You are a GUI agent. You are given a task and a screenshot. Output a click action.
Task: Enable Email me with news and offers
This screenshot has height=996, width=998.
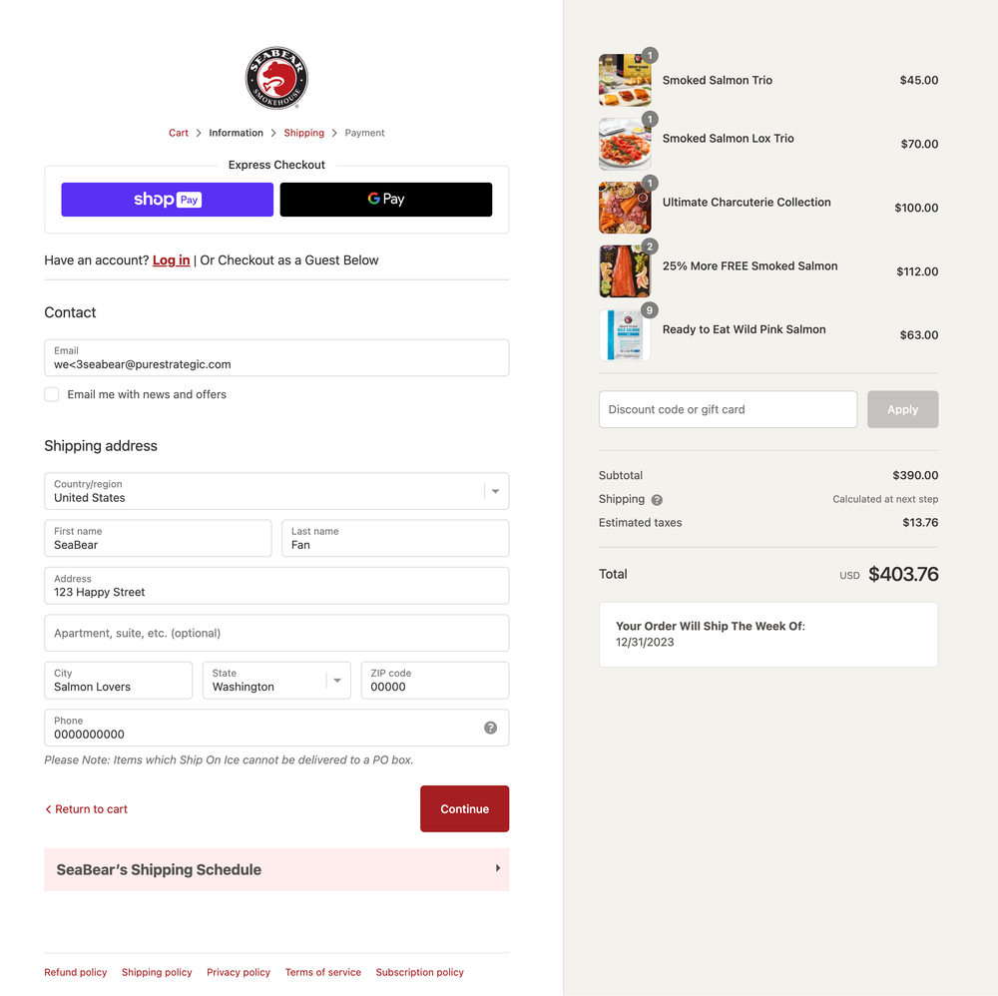(52, 394)
